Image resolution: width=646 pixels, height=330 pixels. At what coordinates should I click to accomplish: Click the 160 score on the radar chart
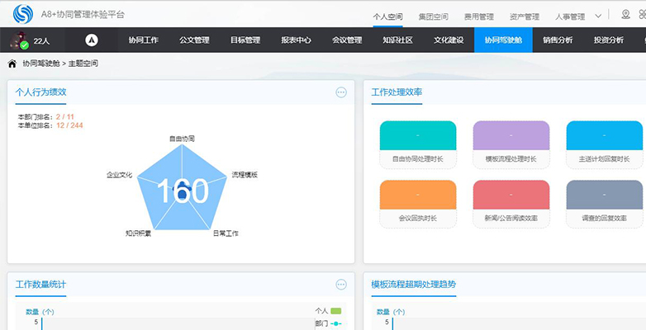[183, 191]
